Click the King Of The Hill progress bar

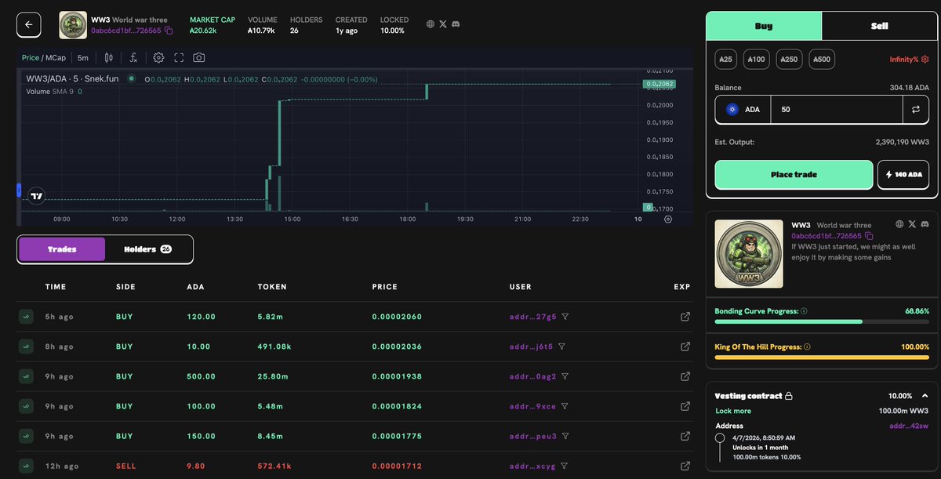[822, 357]
